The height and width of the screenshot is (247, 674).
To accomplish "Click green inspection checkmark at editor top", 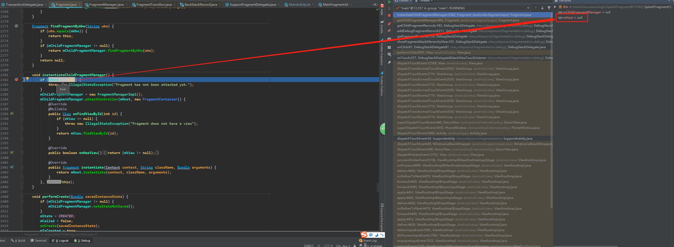I will coord(377,9).
